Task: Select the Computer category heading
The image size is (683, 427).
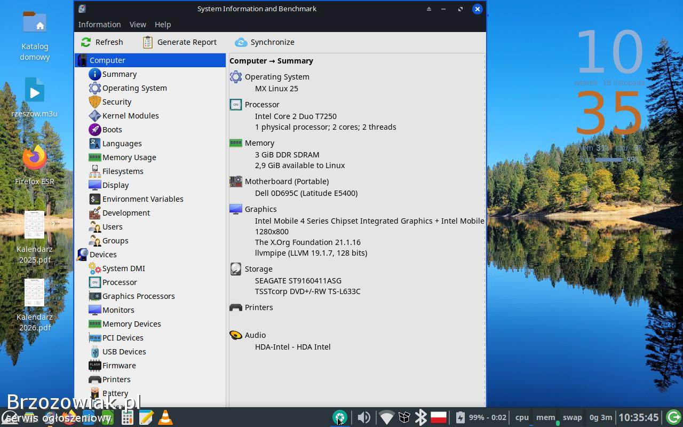Action: coord(107,60)
